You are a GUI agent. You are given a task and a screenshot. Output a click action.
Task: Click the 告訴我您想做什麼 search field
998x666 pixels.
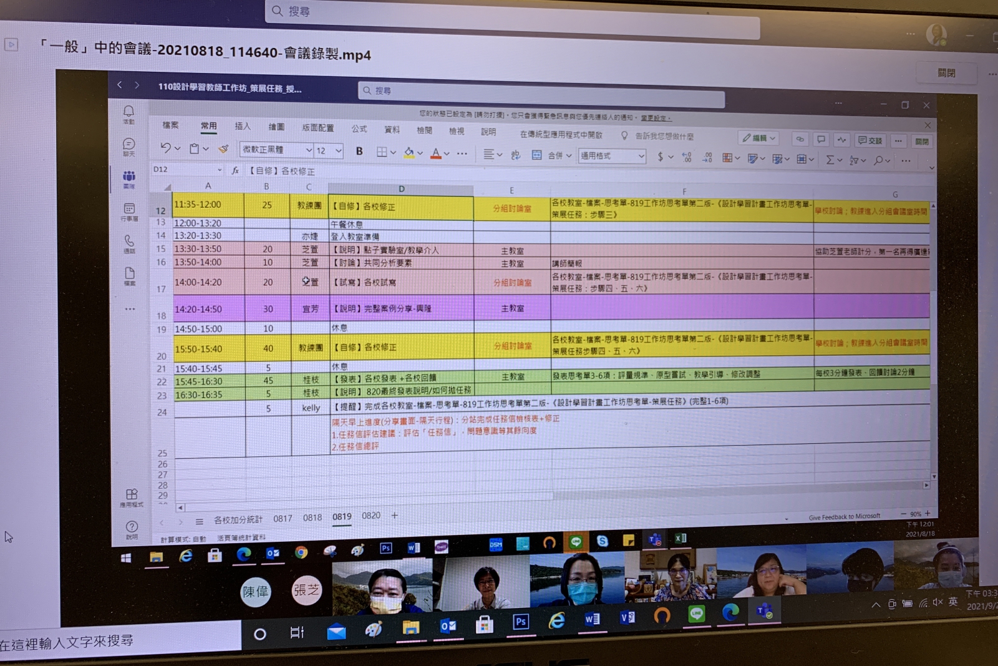664,135
